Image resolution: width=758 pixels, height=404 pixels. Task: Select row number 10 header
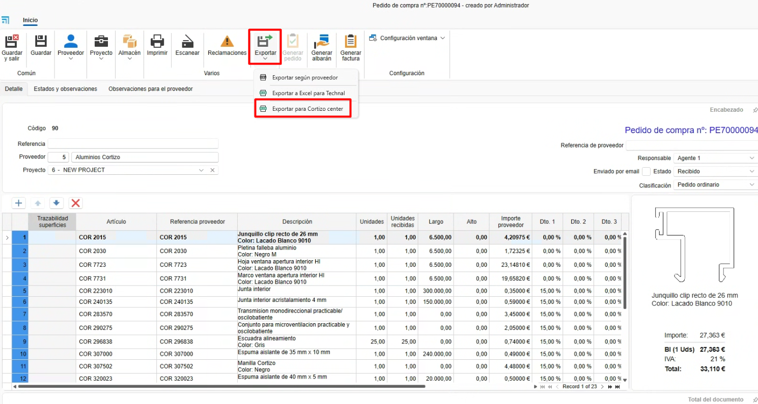(x=20, y=354)
